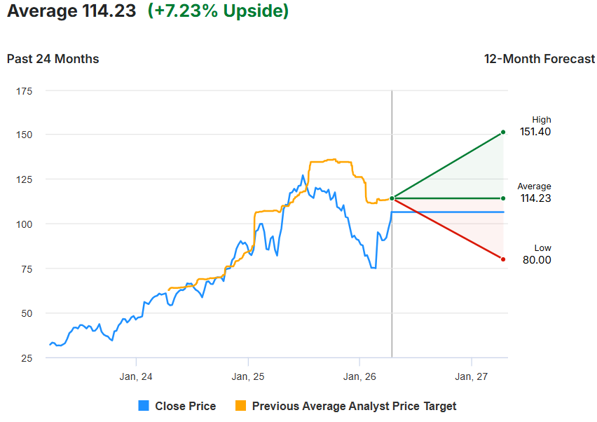Viewport: 597px width, 422px height.
Task: Click the High 151.40 forecast label
Action: 535,126
